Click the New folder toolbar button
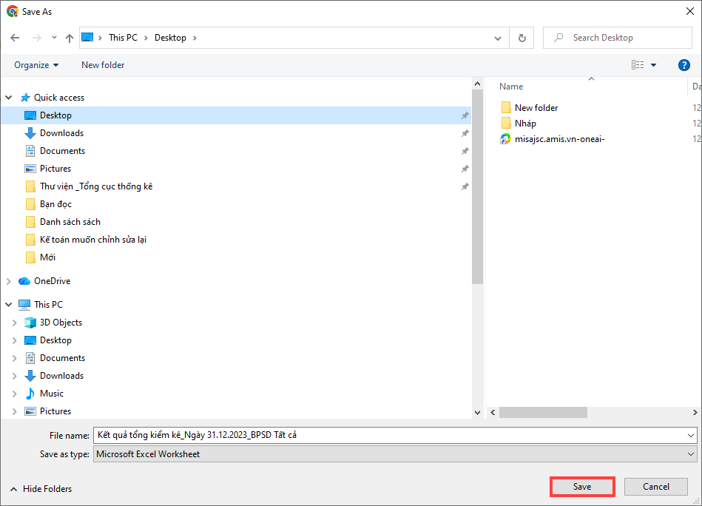This screenshot has width=702, height=506. 103,65
